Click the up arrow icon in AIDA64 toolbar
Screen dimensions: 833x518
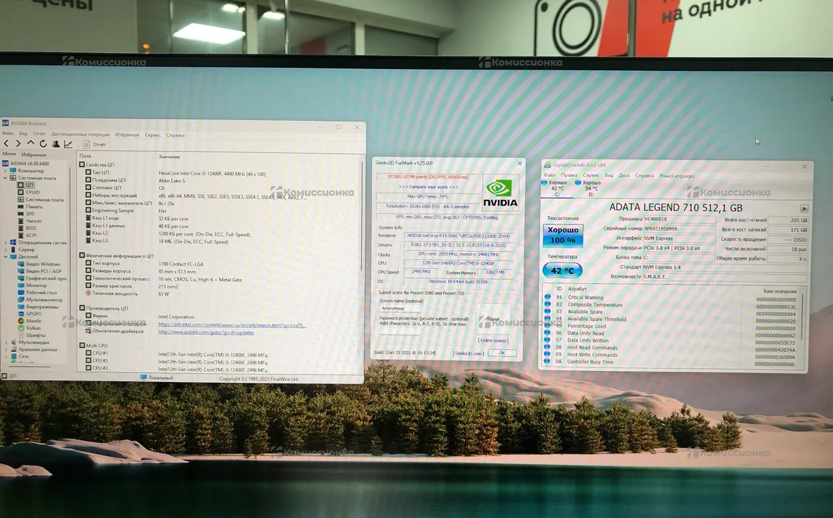[31, 144]
